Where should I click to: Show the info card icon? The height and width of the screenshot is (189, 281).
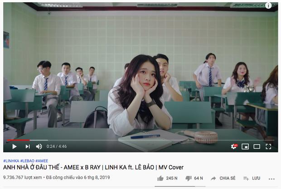268,6
